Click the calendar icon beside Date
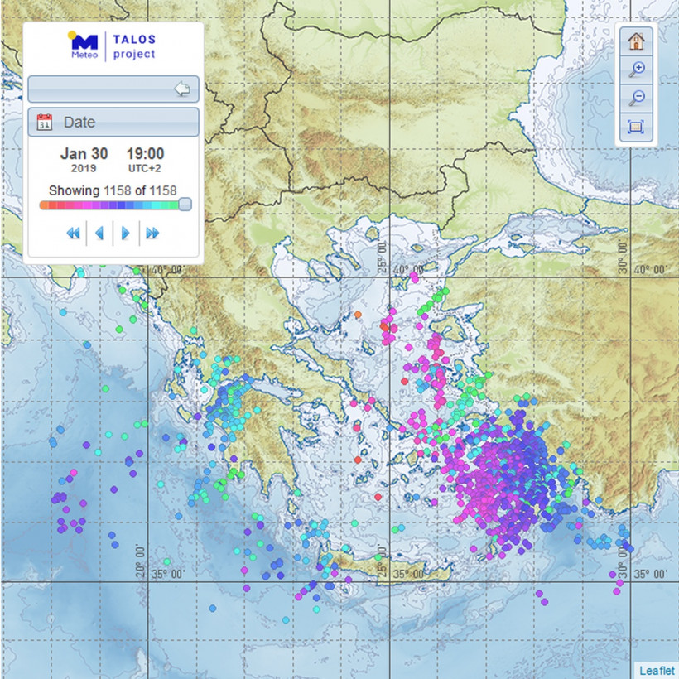The height and width of the screenshot is (679, 679). (46, 123)
